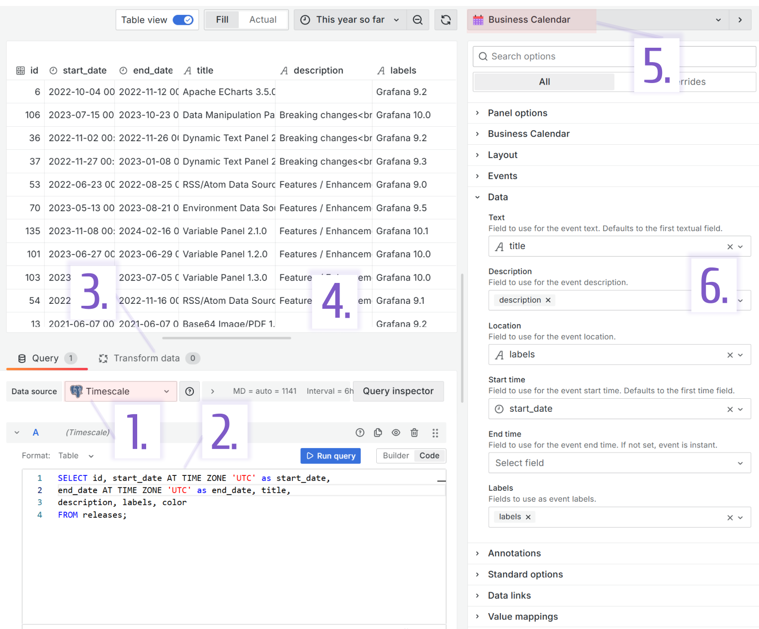
Task: Open the Format Table dropdown
Action: click(x=76, y=456)
